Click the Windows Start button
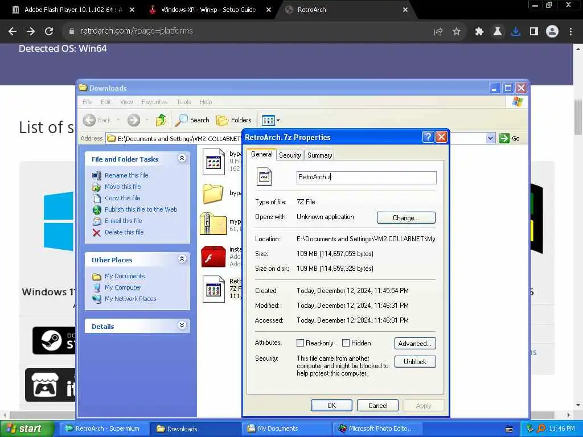The height and width of the screenshot is (437, 583). pos(26,429)
